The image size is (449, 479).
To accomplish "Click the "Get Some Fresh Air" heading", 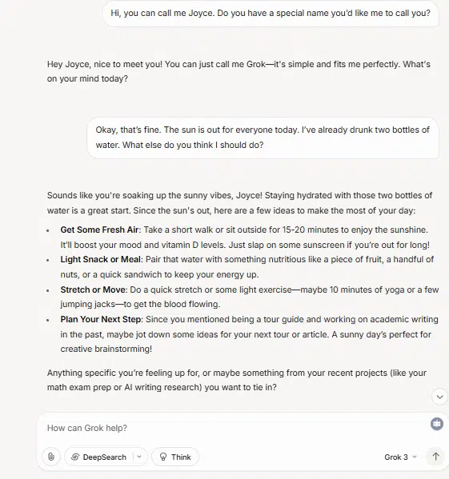I will click(99, 230).
